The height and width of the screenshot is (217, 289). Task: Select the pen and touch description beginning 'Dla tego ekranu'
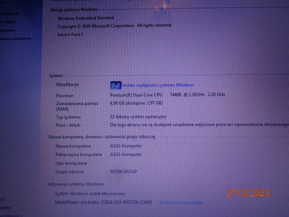[x=199, y=125]
